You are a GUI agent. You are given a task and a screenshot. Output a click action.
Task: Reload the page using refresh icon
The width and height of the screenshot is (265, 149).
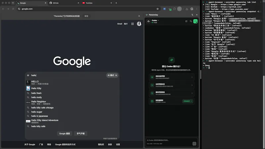coord(13,9)
